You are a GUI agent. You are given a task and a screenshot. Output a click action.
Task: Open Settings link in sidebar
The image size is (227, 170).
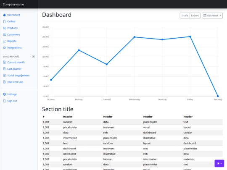(x=12, y=94)
